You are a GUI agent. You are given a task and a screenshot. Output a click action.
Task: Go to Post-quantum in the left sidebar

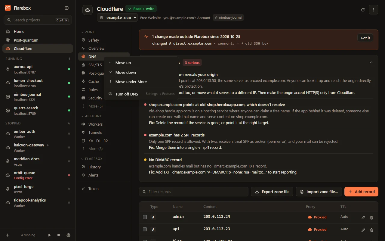[x=38, y=40]
